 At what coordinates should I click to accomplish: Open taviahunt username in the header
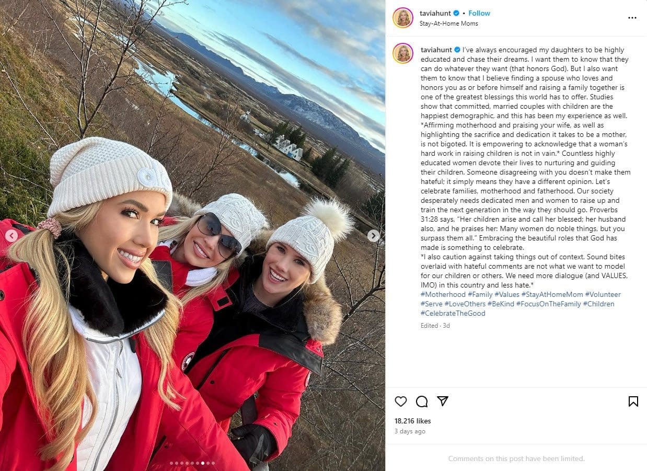(x=435, y=13)
